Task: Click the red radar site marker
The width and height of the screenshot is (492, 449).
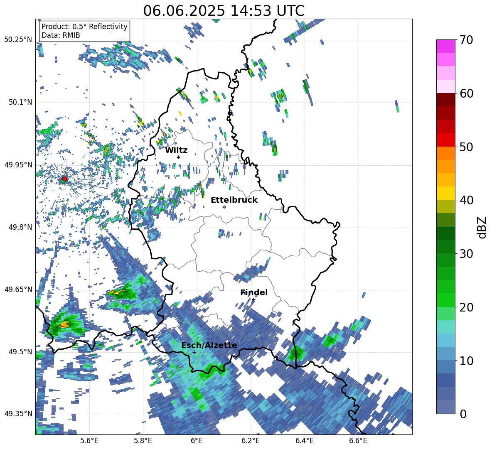Action: point(64,179)
